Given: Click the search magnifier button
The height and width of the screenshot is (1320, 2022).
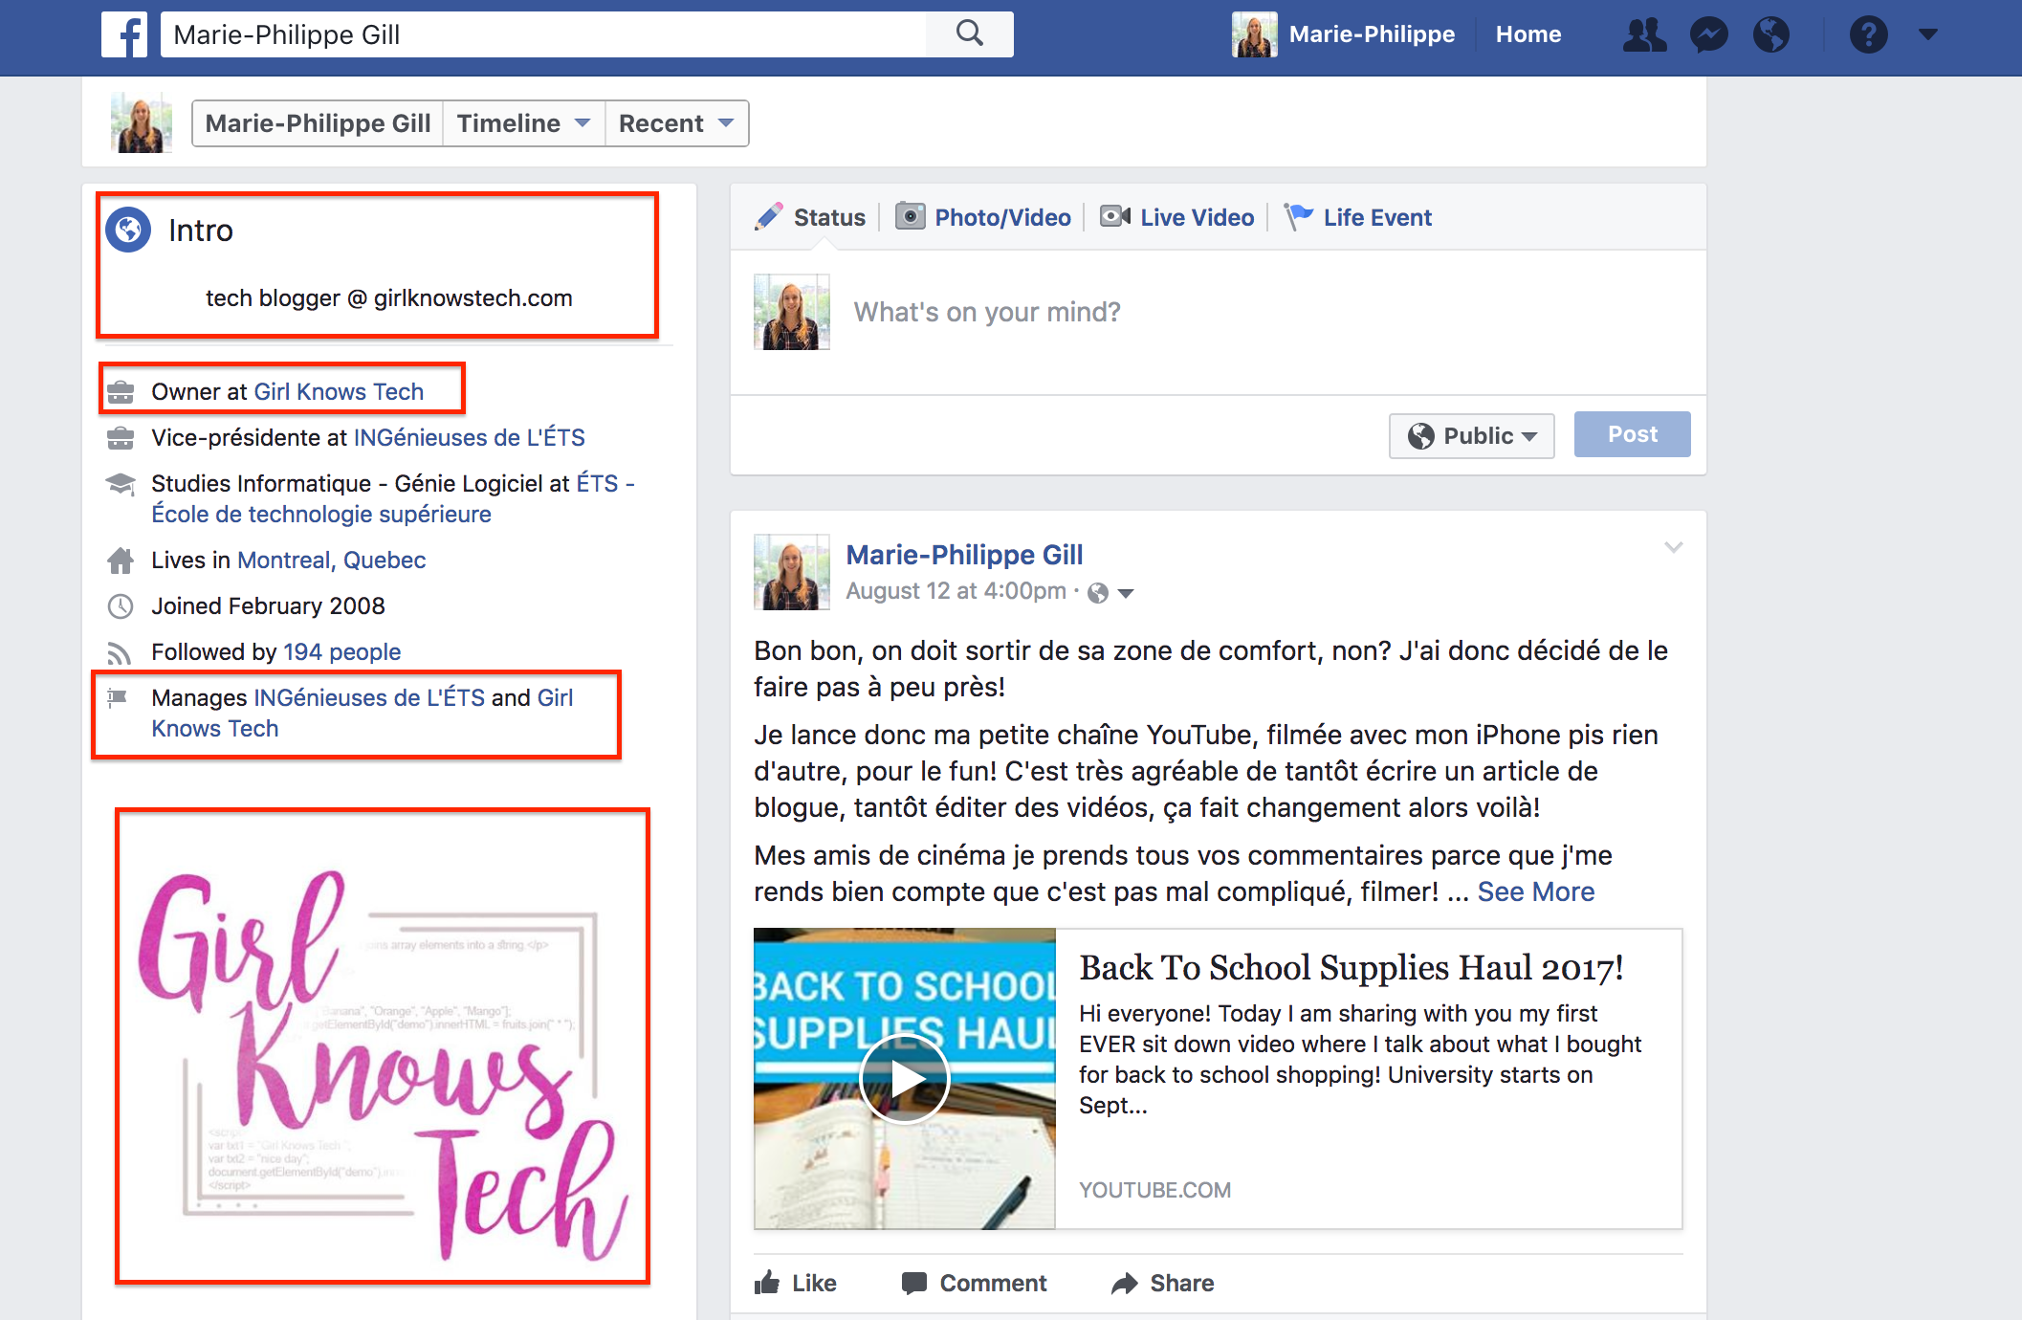Looking at the screenshot, I should 970,34.
